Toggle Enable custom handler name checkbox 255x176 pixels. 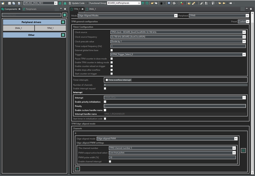point(105,110)
